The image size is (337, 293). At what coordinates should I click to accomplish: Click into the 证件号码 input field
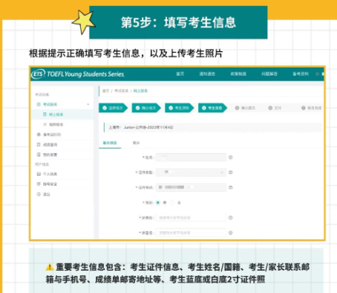[x=191, y=187]
